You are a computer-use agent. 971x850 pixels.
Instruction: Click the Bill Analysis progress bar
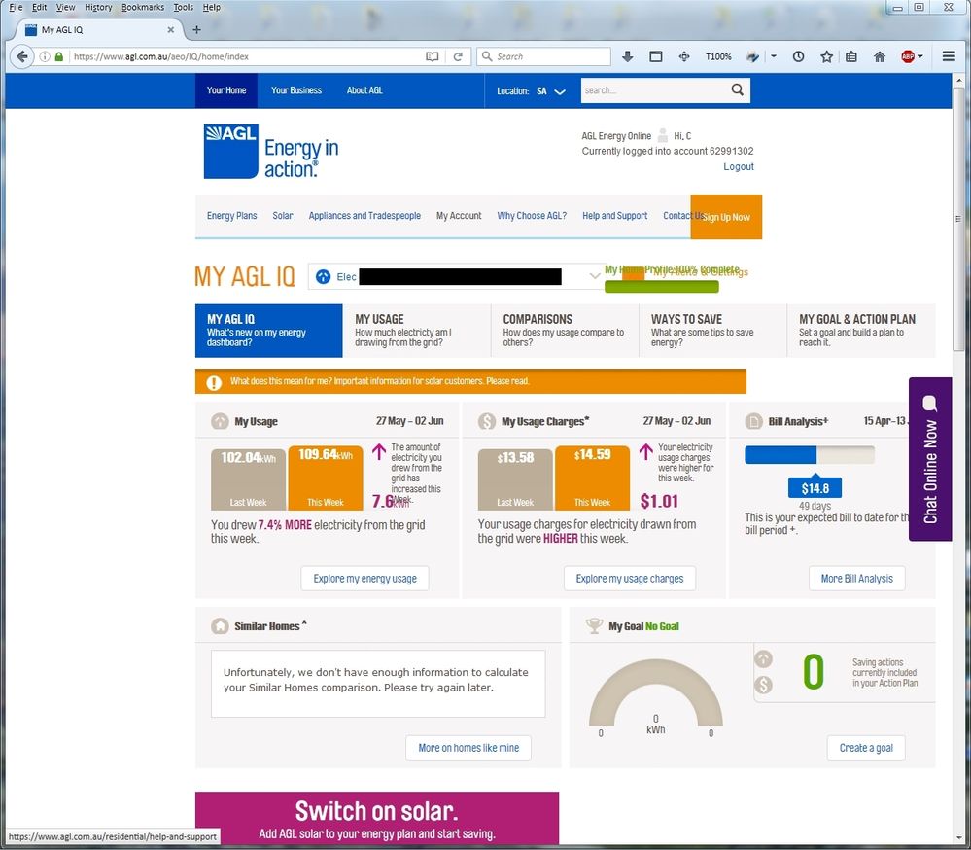pyautogui.click(x=809, y=455)
